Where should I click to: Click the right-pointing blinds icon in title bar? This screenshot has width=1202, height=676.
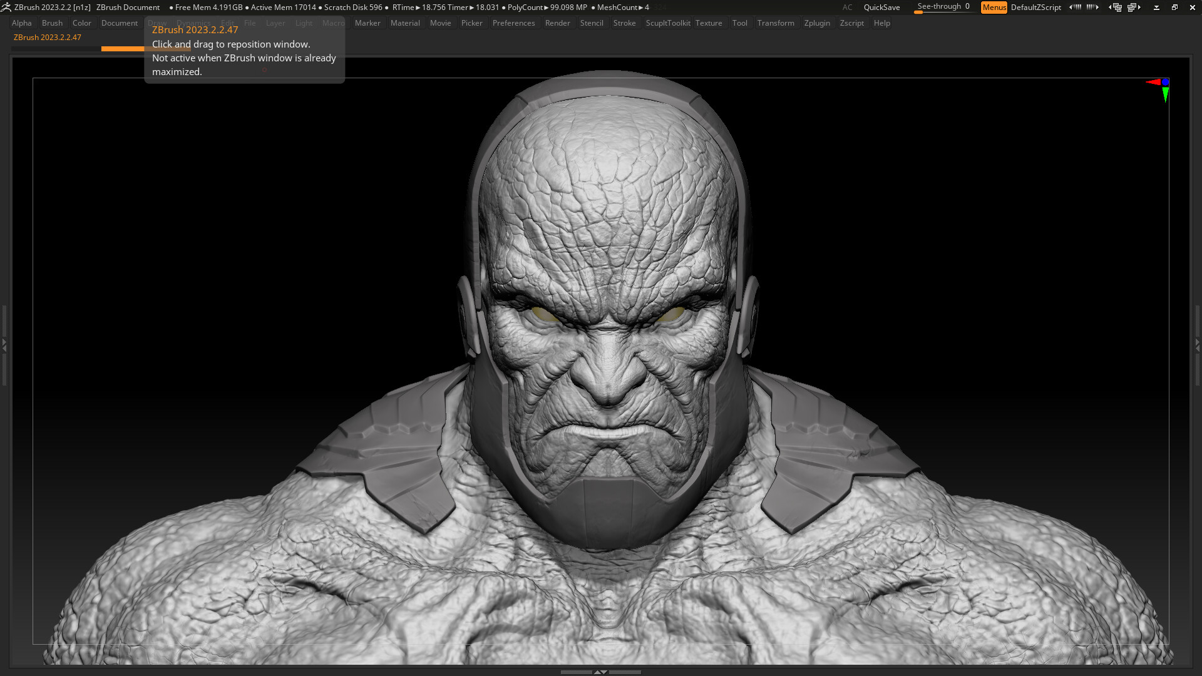click(x=1092, y=7)
